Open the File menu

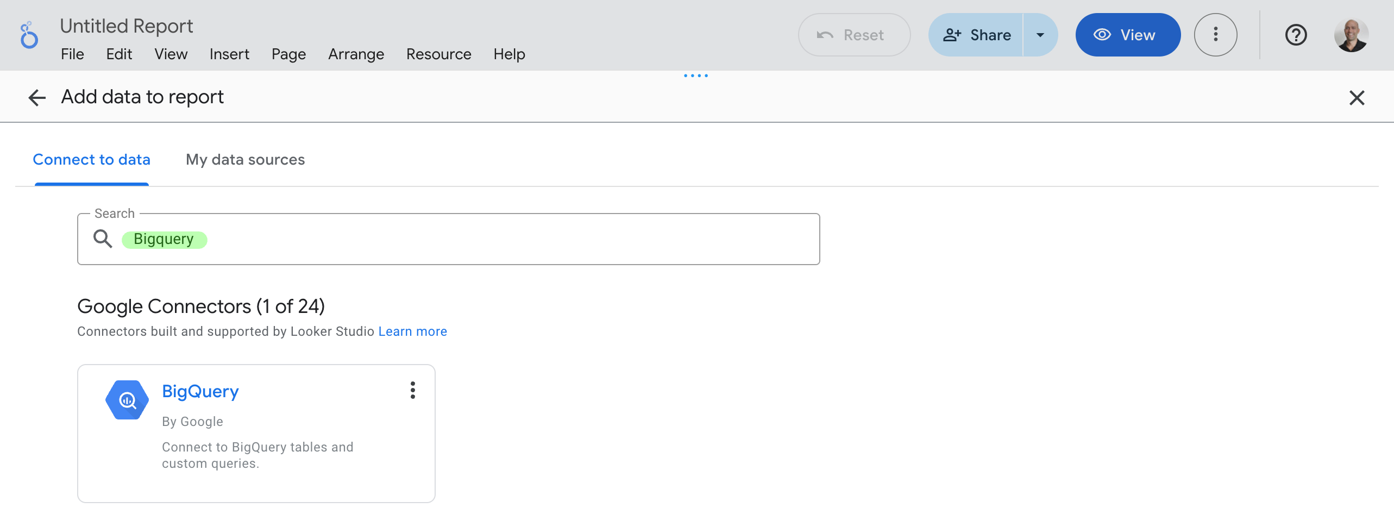click(72, 54)
